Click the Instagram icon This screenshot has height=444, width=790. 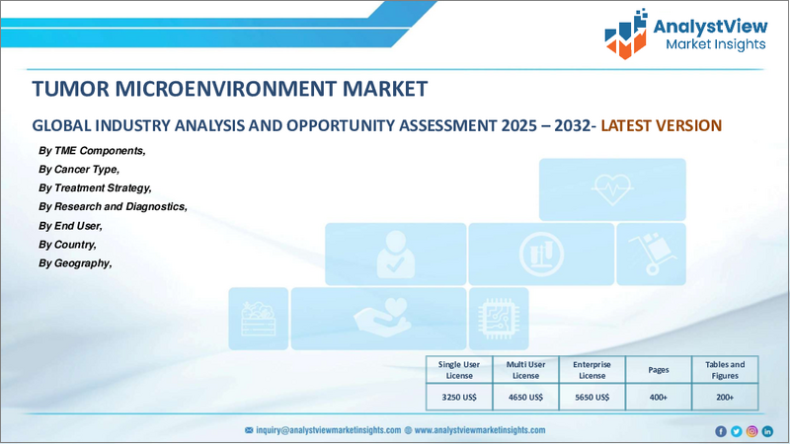[751, 431]
